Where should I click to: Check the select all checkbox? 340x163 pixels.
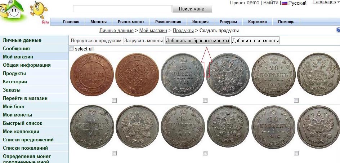point(71,48)
